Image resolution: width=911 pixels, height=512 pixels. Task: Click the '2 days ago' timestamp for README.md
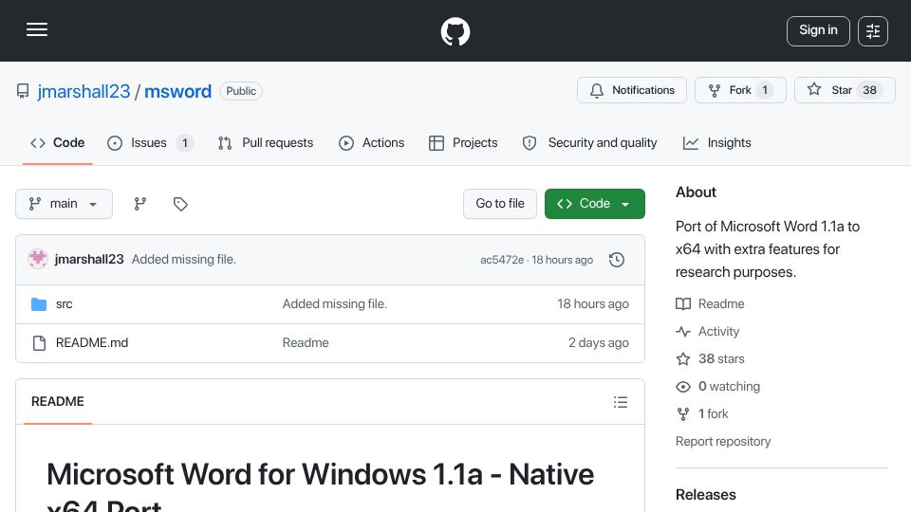[x=599, y=343]
